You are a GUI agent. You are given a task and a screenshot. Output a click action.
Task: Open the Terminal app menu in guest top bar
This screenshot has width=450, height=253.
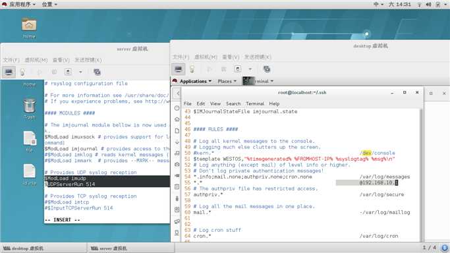[258, 82]
